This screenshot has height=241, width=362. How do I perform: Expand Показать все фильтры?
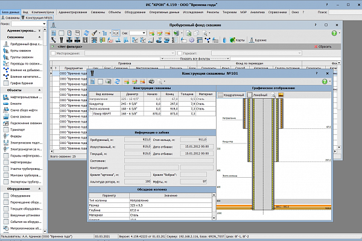pyautogui.click(x=195, y=58)
